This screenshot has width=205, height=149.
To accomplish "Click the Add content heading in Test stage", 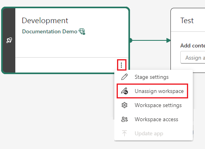I will (x=193, y=45).
